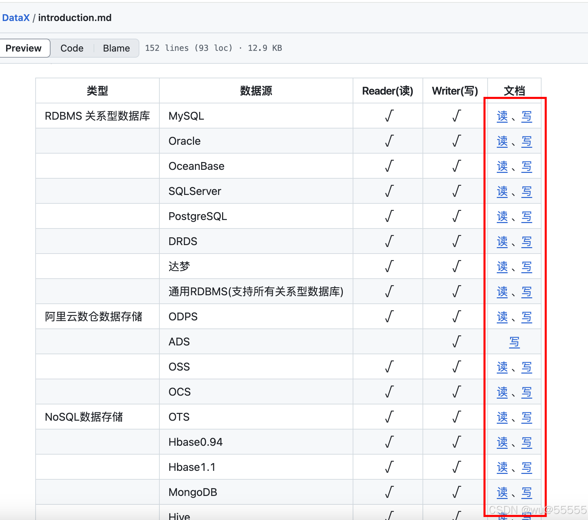Image resolution: width=588 pixels, height=520 pixels.
Task: Open the OCS write (写) doc link
Action: (527, 392)
